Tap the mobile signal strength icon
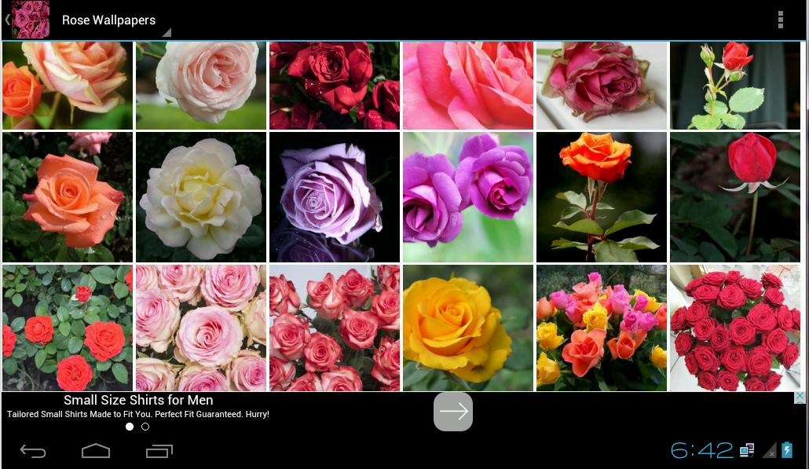Image resolution: width=809 pixels, height=469 pixels. click(x=769, y=450)
